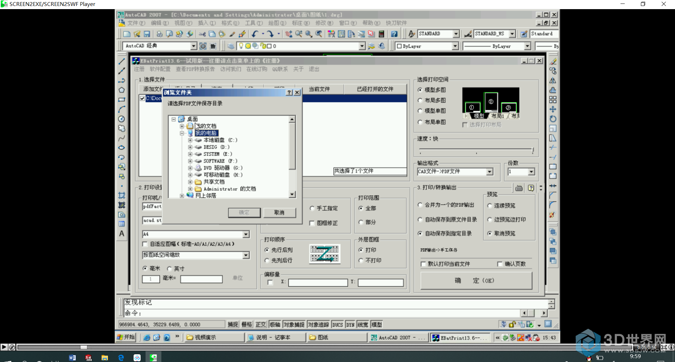Tick the 确认页数 checkbox

pos(500,264)
